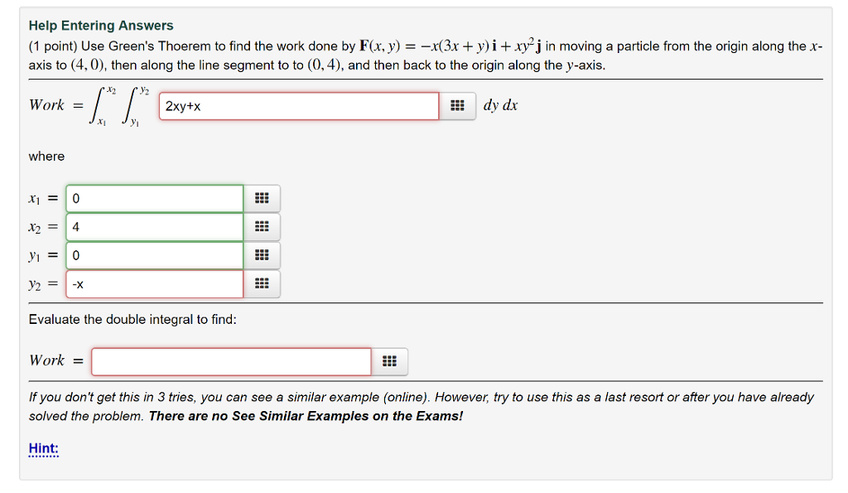Viewport: 848px width, 493px height.
Task: Click the empty final Work answer box
Action: click(232, 361)
